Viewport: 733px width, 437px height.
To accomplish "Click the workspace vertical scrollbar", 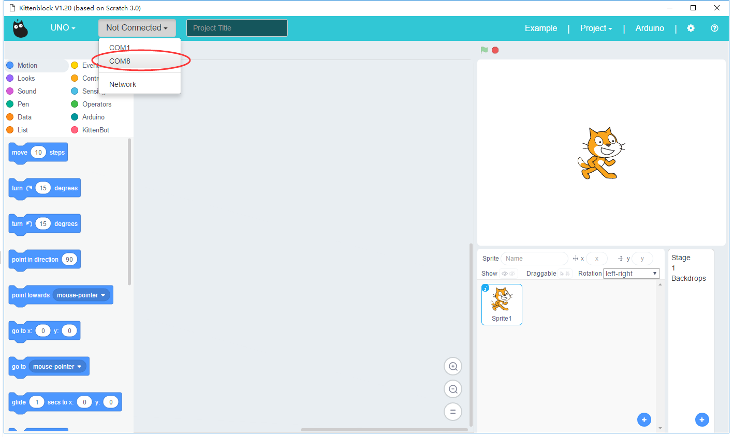I will click(471, 335).
